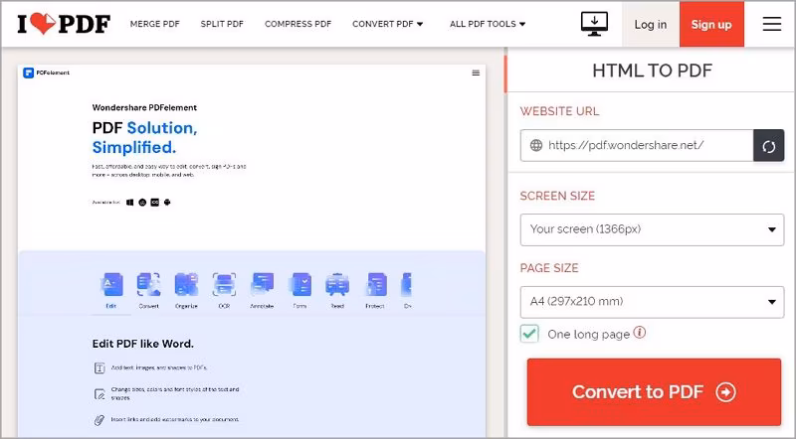
Task: Click the change sizes and colors icon
Action: tap(99, 394)
